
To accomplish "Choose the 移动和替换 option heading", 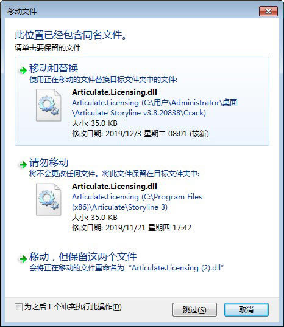I will click(54, 69).
